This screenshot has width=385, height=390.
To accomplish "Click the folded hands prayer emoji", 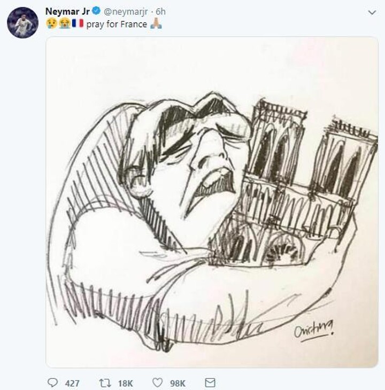I will [156, 24].
